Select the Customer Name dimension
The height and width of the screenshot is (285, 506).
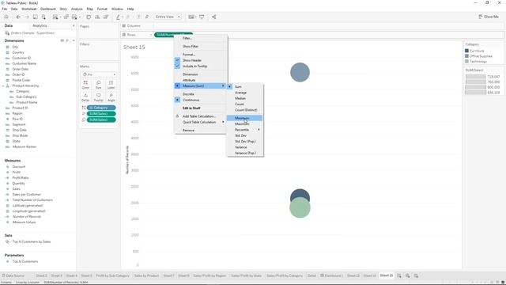[x=25, y=63]
